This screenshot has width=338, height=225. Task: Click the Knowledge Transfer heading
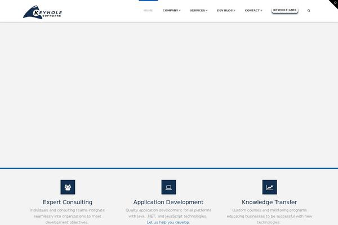pyautogui.click(x=269, y=202)
